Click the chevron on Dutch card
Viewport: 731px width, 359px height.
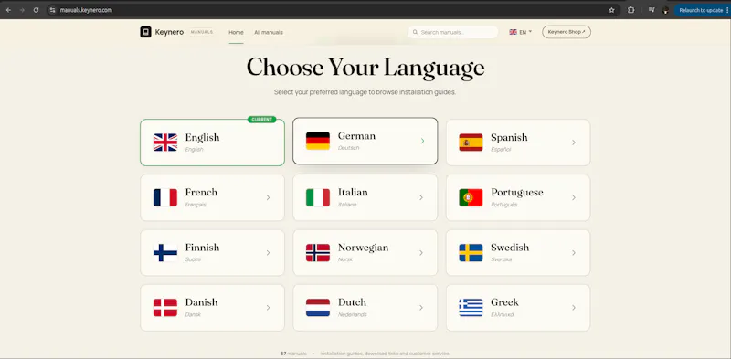pyautogui.click(x=421, y=308)
